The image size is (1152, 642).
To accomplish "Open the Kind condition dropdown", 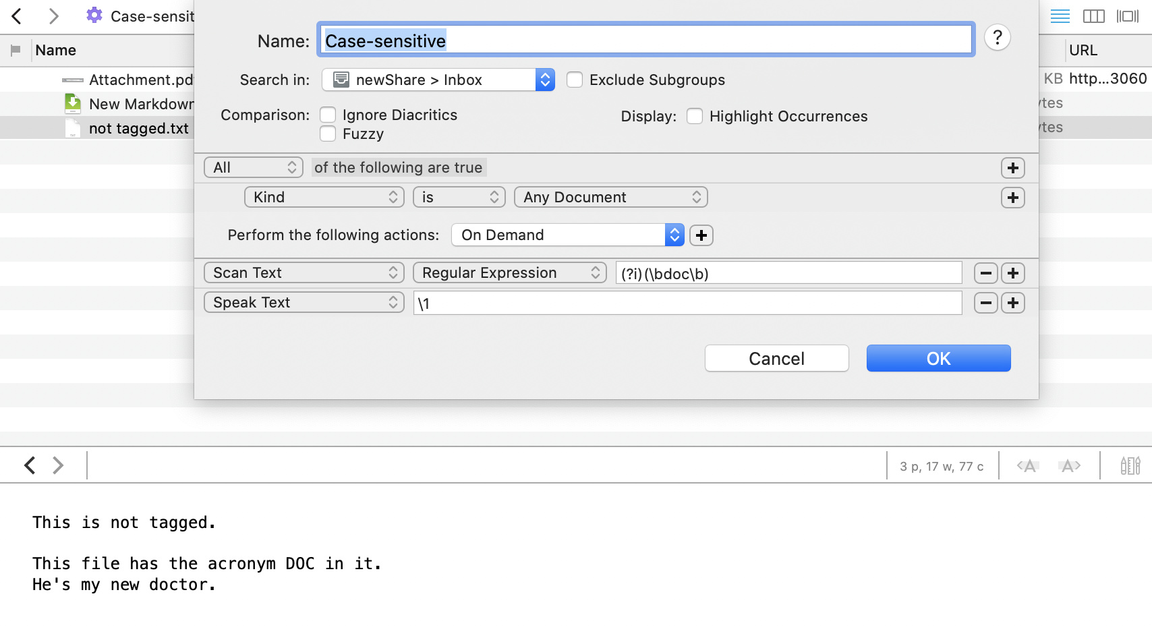I will click(x=324, y=197).
